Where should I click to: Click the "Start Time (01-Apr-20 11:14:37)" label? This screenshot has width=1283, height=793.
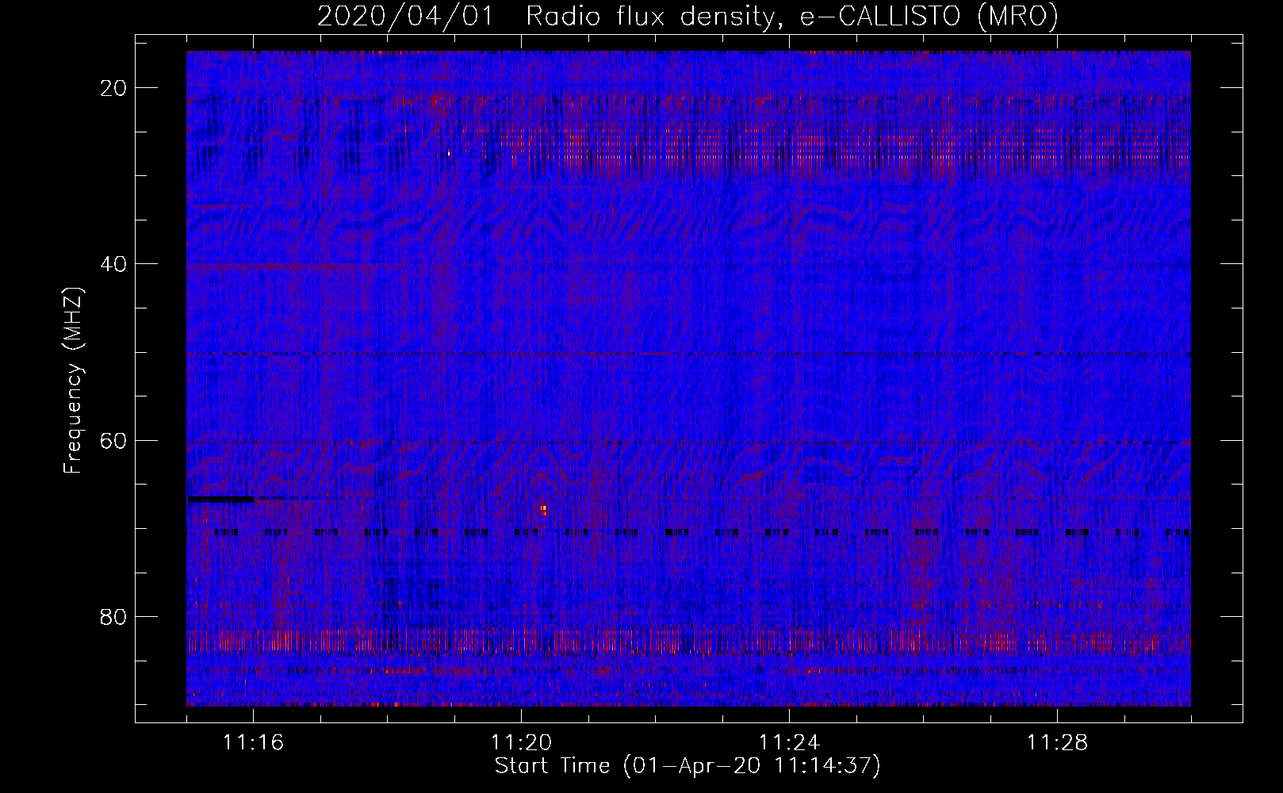(687, 766)
